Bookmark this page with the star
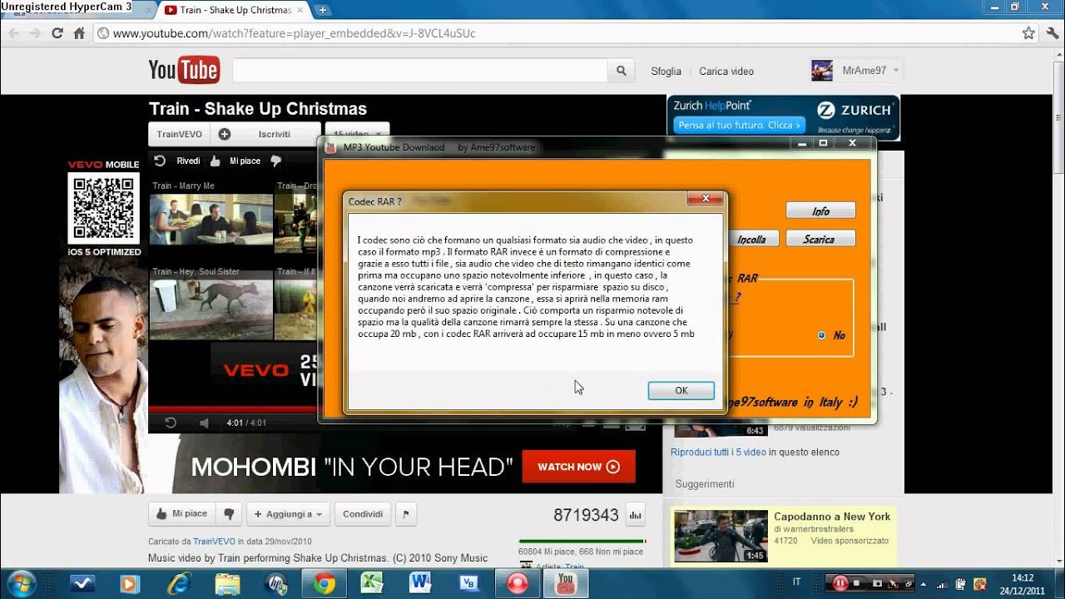The height and width of the screenshot is (599, 1065). [1028, 33]
